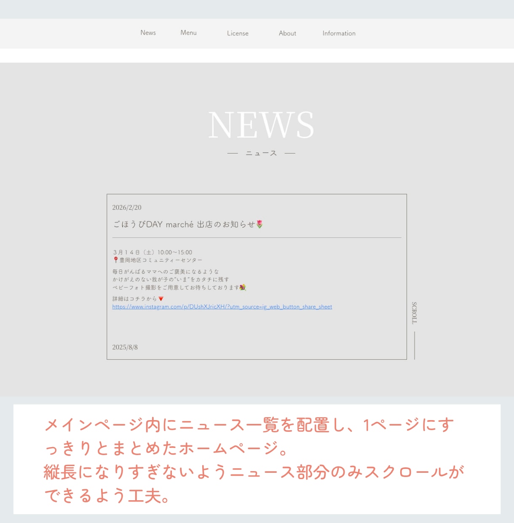Screen dimensions: 514x523
Task: Click the text 豊岡地区コミュニティーセンター
Action: click(161, 260)
